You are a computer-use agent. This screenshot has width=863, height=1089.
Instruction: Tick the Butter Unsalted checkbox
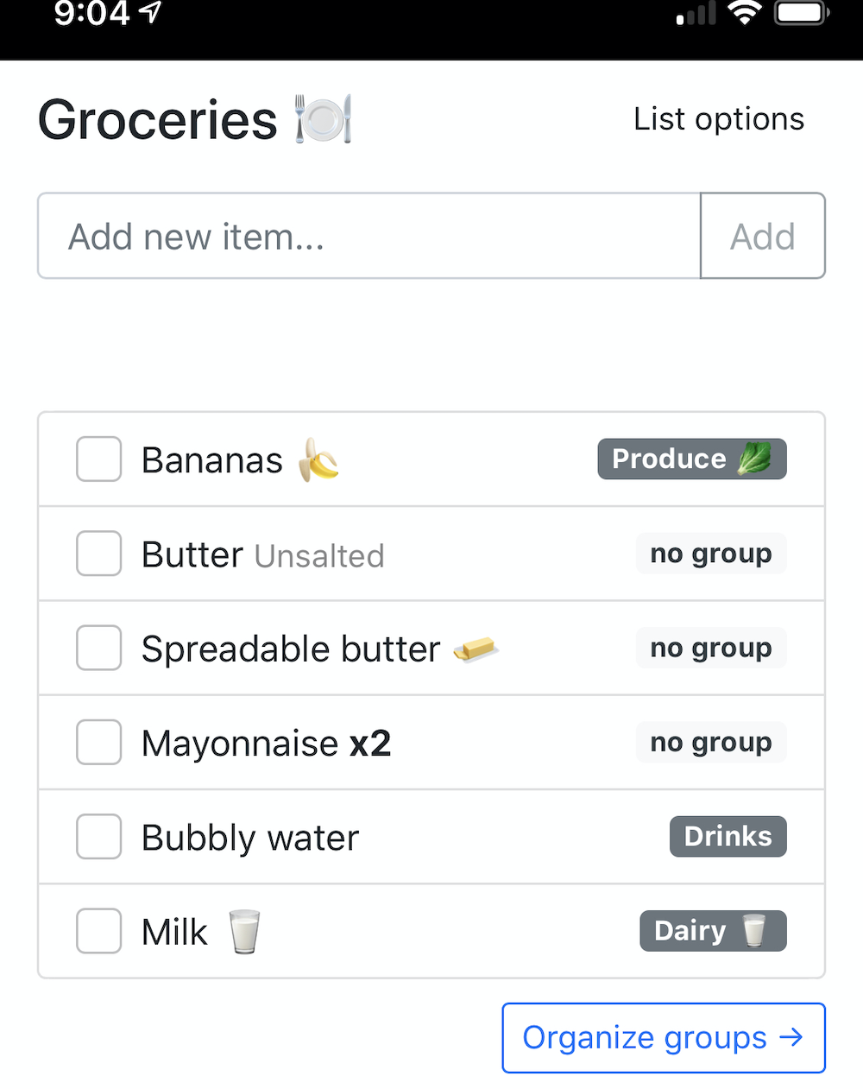[x=98, y=553]
